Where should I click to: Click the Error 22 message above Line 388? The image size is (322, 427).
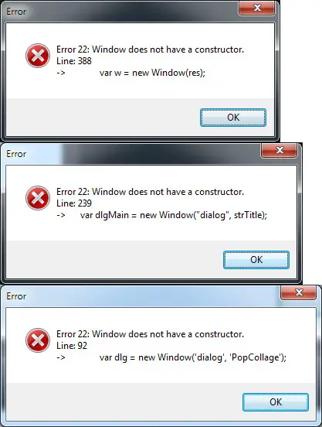151,50
